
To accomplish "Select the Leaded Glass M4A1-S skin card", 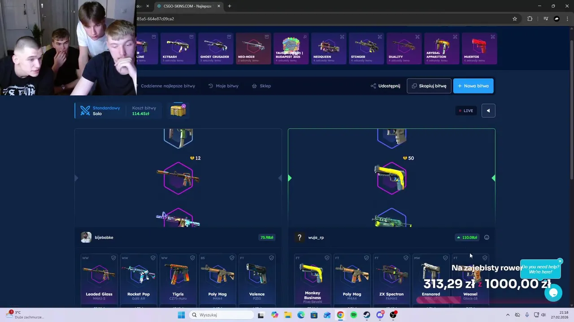I will [99, 280].
